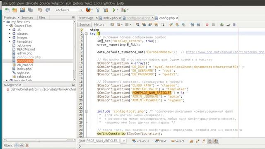Click Select in Find bar
Viewport: 265px width, 149px height.
pyautogui.click(x=178, y=141)
